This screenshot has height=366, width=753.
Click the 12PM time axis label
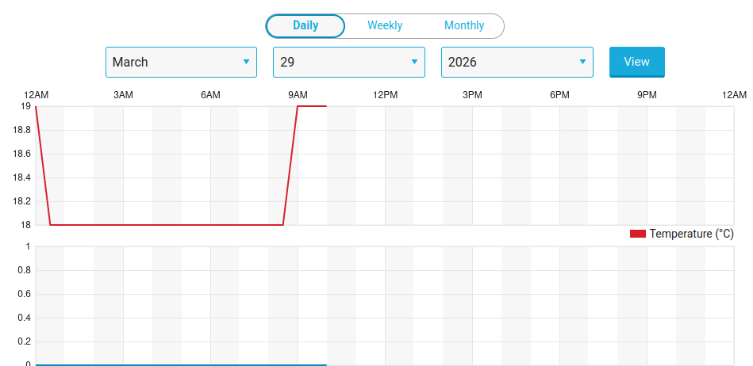[x=385, y=95]
